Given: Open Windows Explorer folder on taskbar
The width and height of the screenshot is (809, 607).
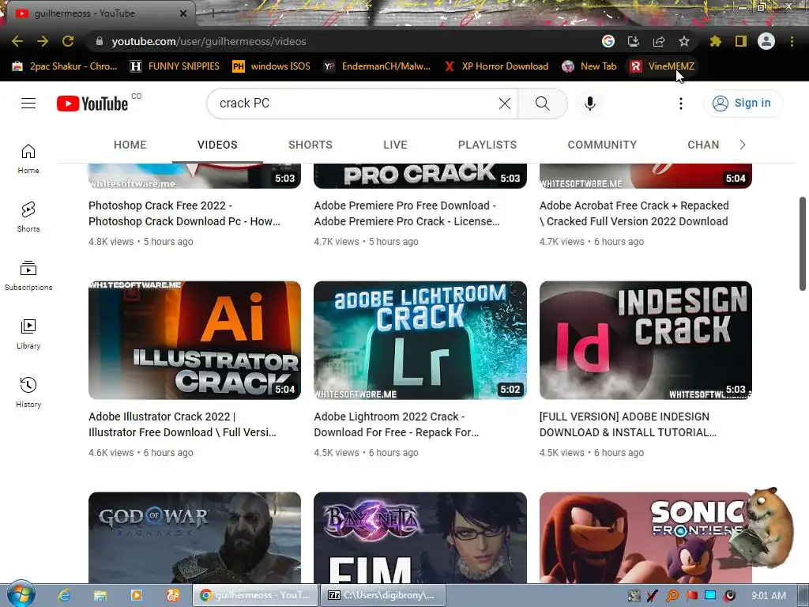Looking at the screenshot, I should 100,595.
